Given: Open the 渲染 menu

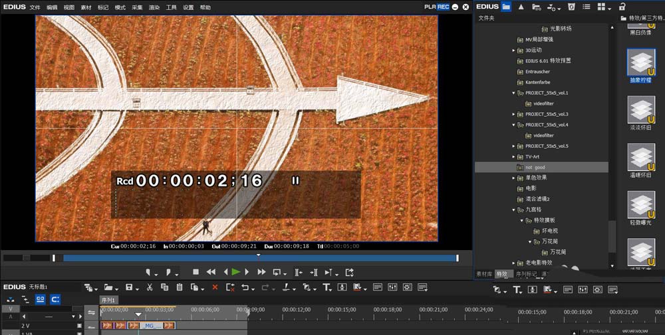Looking at the screenshot, I should [154, 7].
